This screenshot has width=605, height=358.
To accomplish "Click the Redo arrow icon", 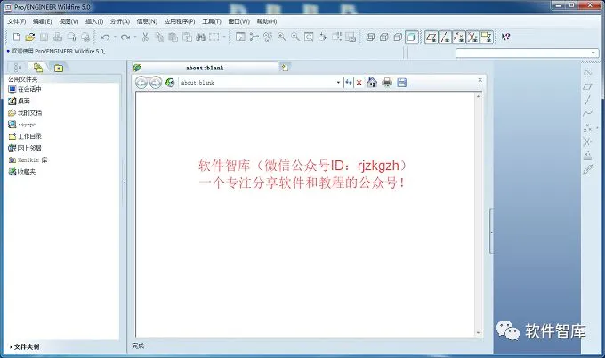I will coord(125,37).
